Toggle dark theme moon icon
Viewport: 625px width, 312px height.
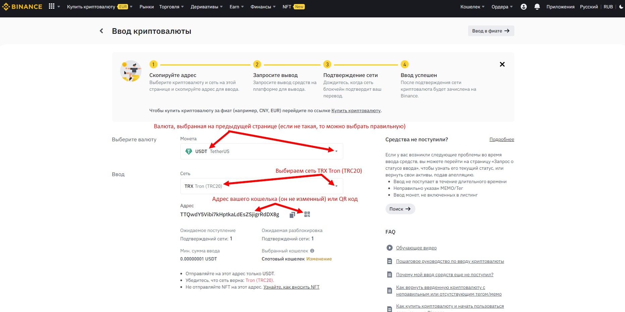click(621, 7)
